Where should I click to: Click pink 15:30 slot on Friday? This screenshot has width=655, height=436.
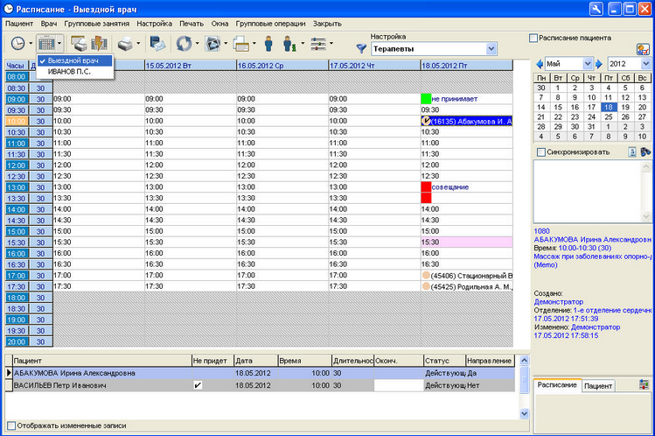(x=467, y=242)
